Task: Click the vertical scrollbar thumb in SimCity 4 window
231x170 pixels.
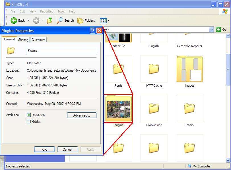Action: click(228, 70)
